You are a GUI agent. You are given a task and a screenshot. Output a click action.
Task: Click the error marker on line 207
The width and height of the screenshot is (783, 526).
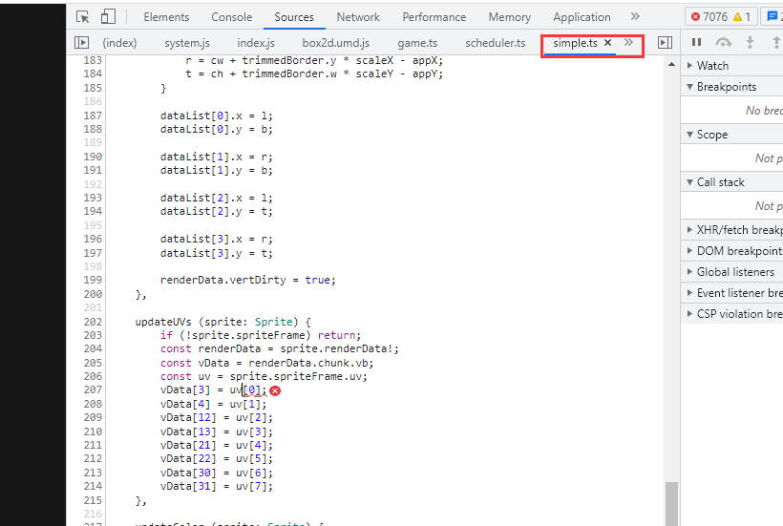(x=275, y=390)
